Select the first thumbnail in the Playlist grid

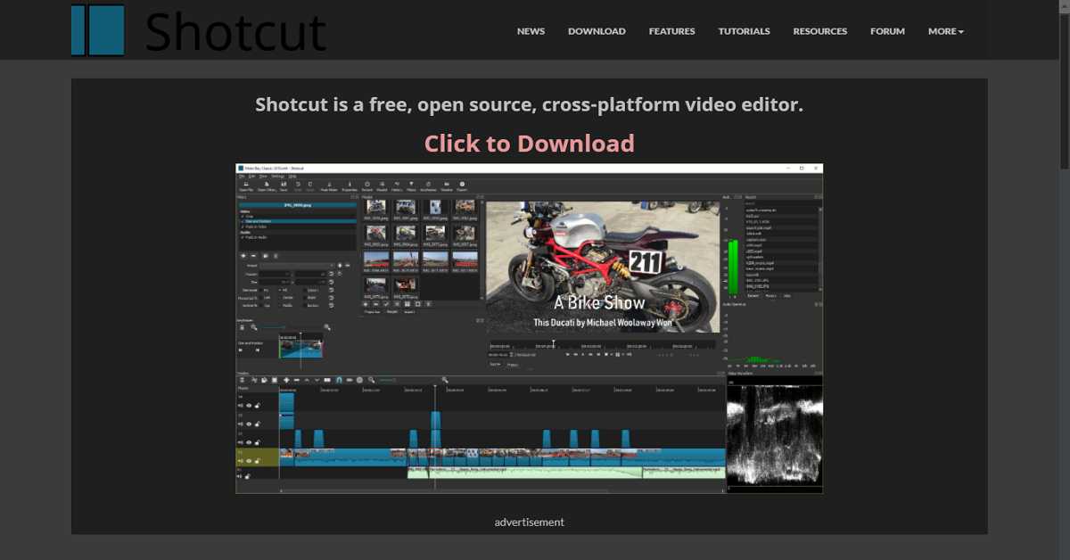point(374,208)
